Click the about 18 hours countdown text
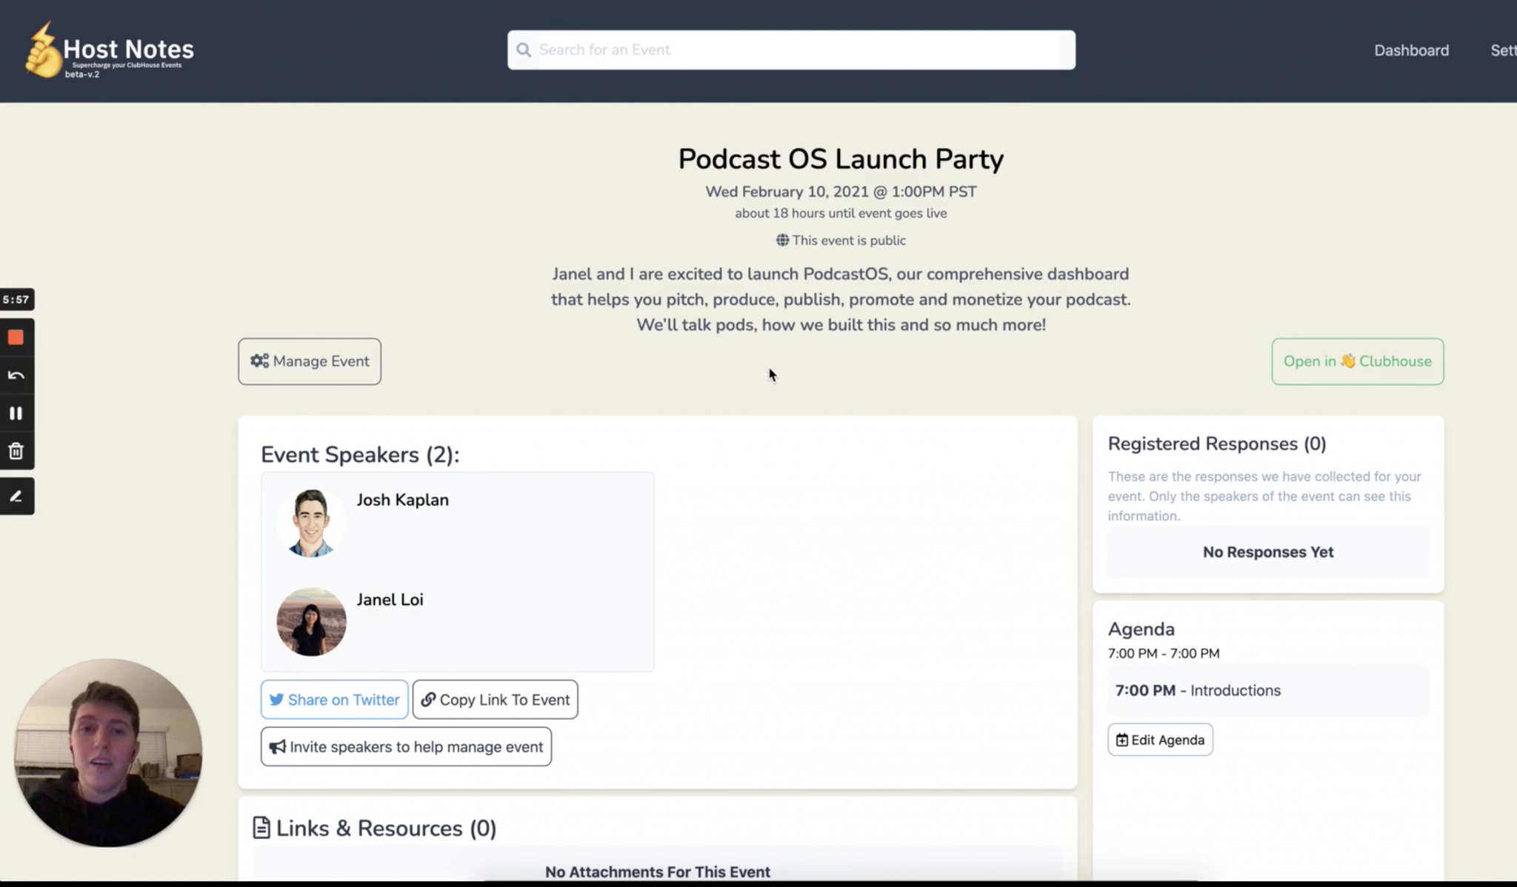 point(841,213)
